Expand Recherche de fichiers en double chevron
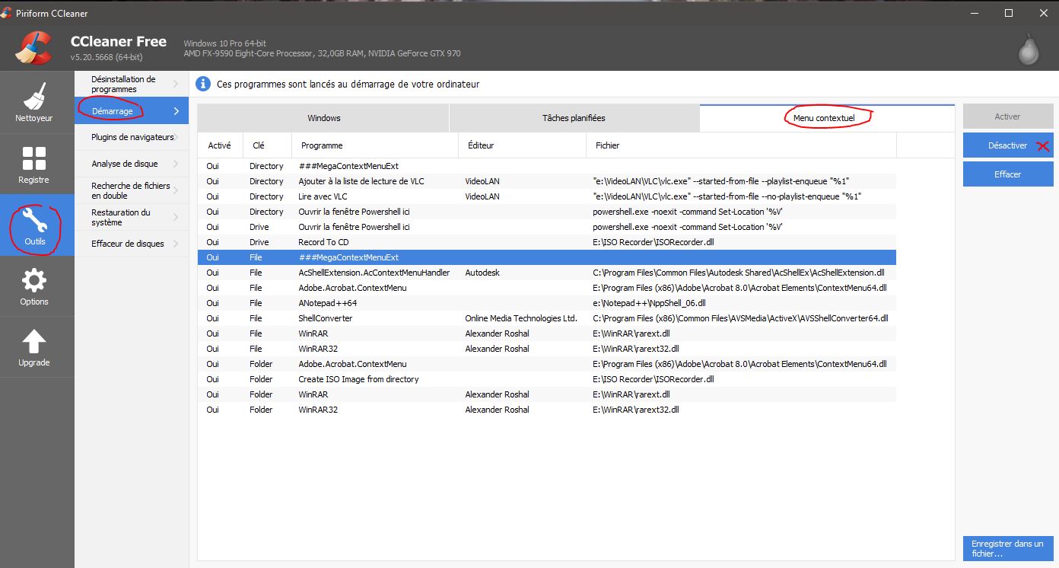Screen dimensions: 1059x568 pyautogui.click(x=176, y=190)
